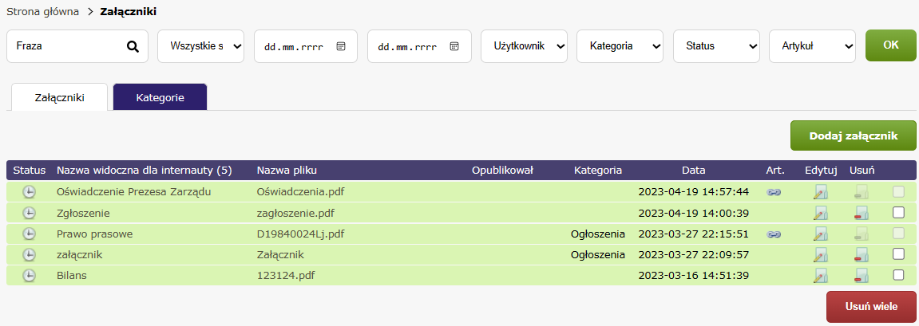Click the Dodaj załącznik button
Screen dimensions: 919x326
coord(853,136)
